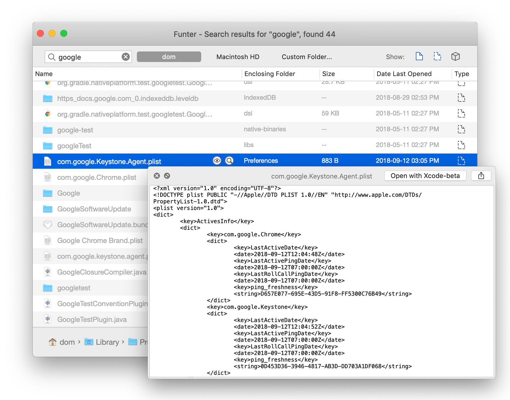
Task: Click 2018-08-29 02:53 PM date cell
Action: tap(407, 97)
